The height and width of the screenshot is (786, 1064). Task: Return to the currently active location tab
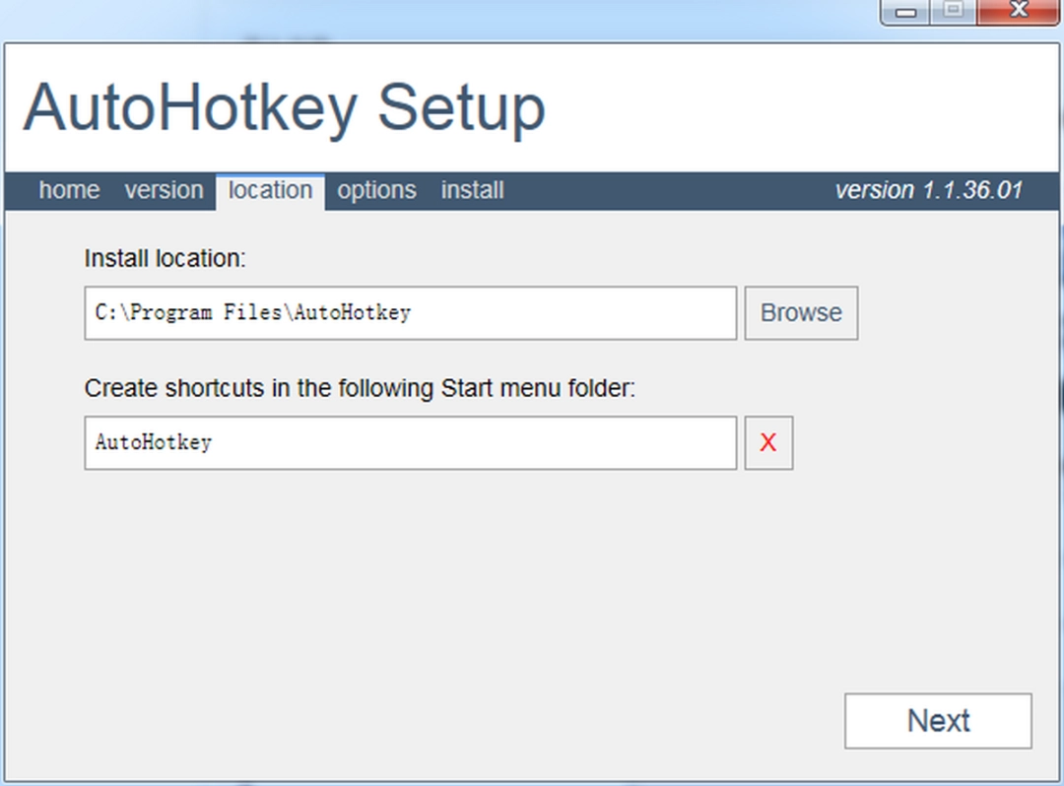coord(269,190)
